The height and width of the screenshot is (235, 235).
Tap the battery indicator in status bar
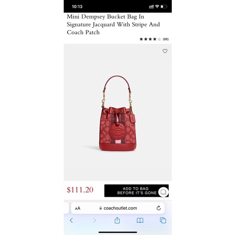(164, 7)
